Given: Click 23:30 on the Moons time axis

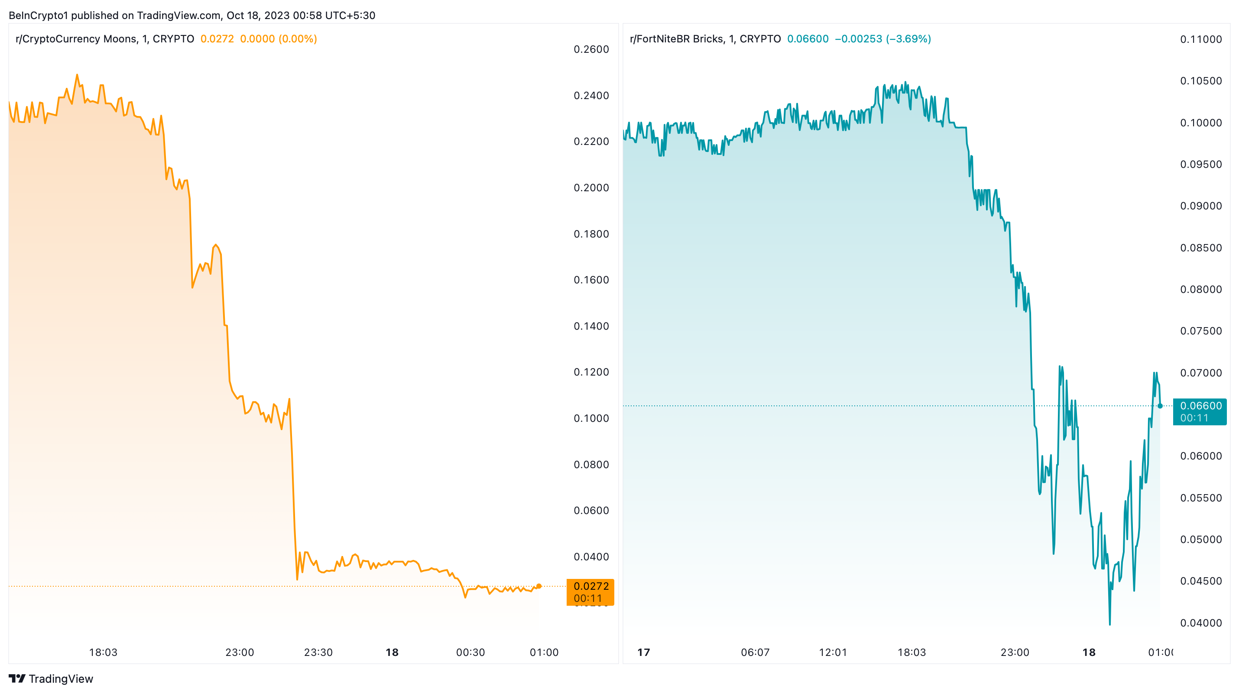Looking at the screenshot, I should point(318,652).
